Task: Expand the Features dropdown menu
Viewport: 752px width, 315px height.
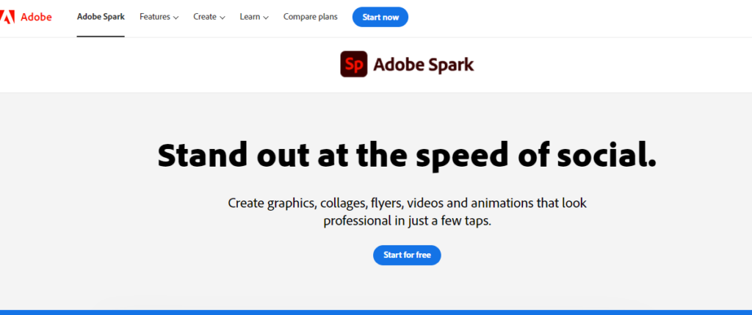Action: click(x=159, y=17)
